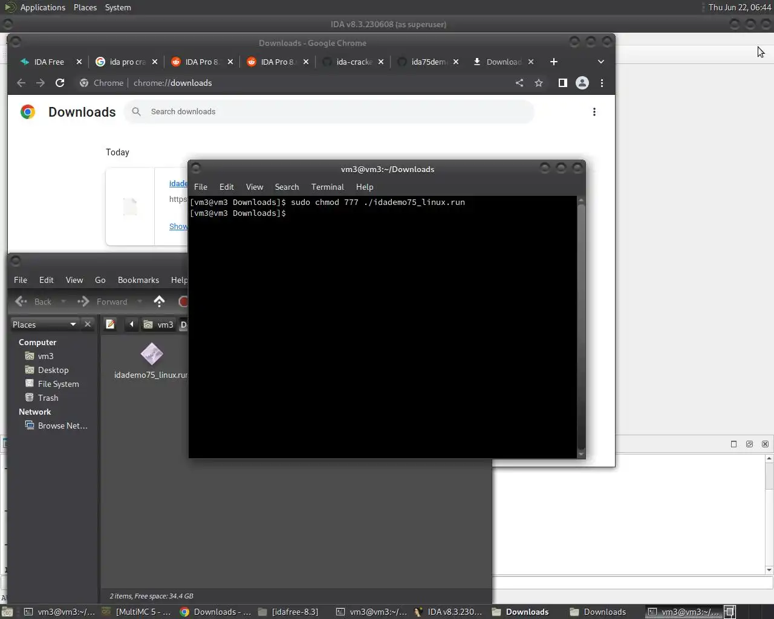Switch to idafree-8.3 taskbar item

[288, 612]
